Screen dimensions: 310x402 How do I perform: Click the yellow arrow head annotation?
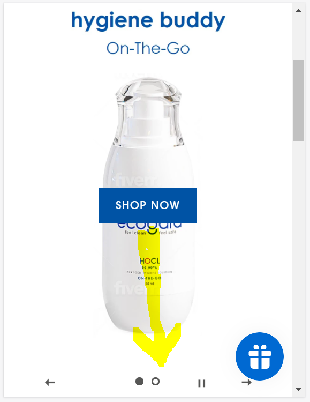coord(157,345)
